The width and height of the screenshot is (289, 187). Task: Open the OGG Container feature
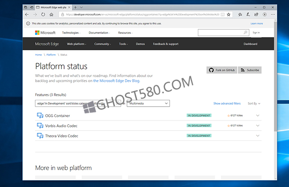pos(57,116)
